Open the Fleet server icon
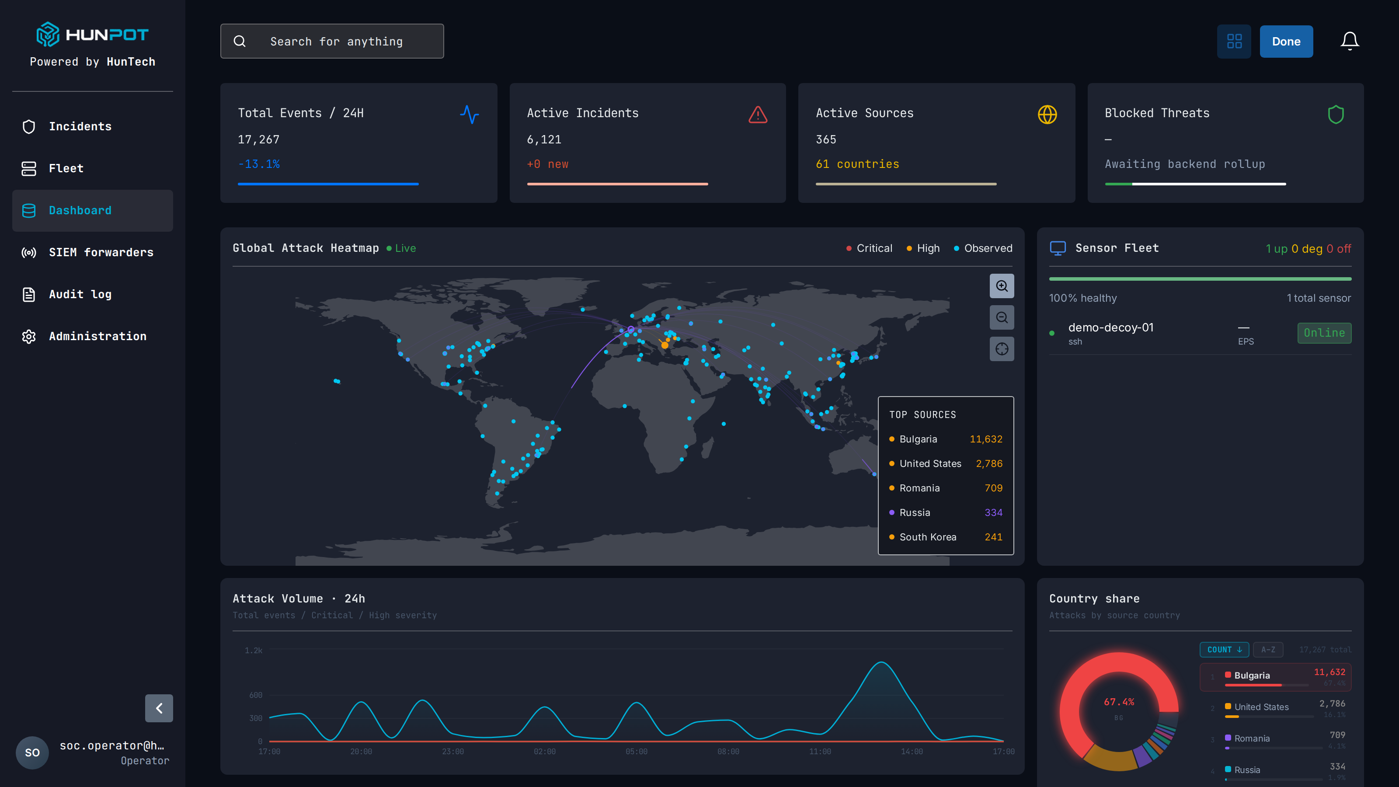The image size is (1399, 787). [29, 168]
